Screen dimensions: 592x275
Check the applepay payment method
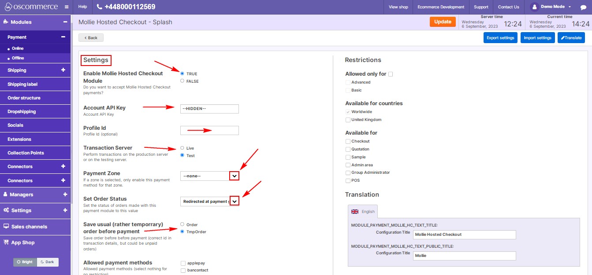(183, 263)
